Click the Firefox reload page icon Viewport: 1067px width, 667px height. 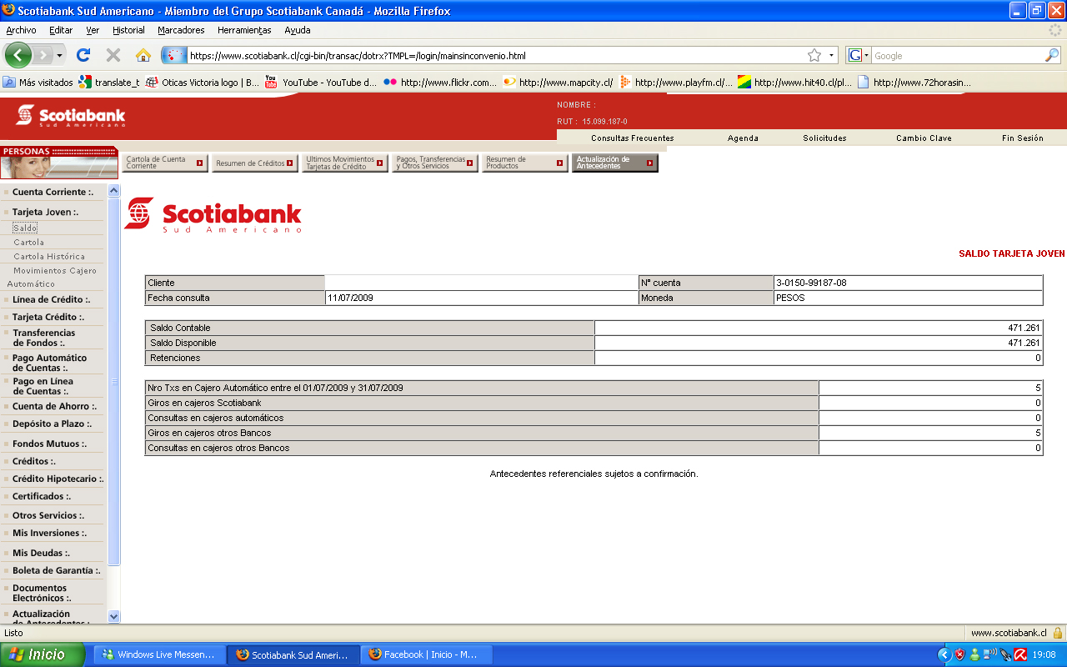click(83, 56)
